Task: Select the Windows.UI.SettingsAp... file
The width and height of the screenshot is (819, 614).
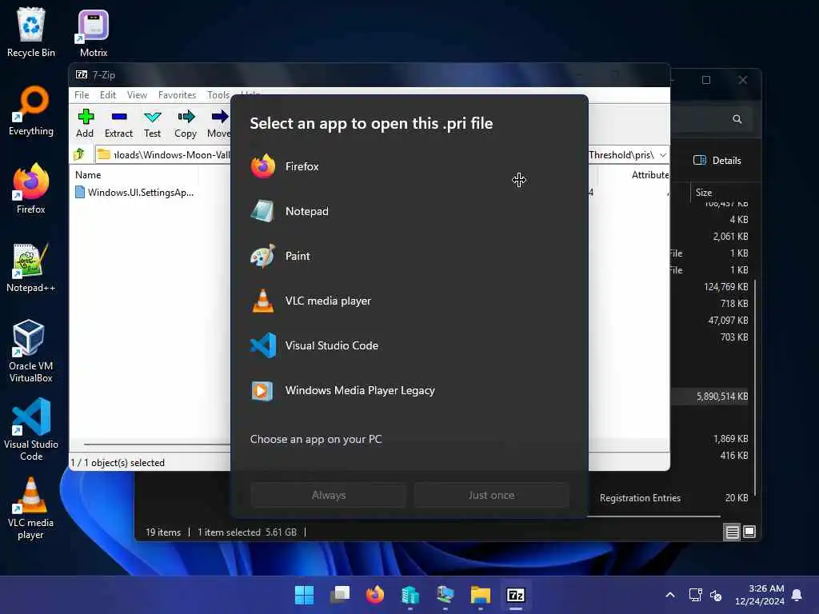Action: pos(134,193)
